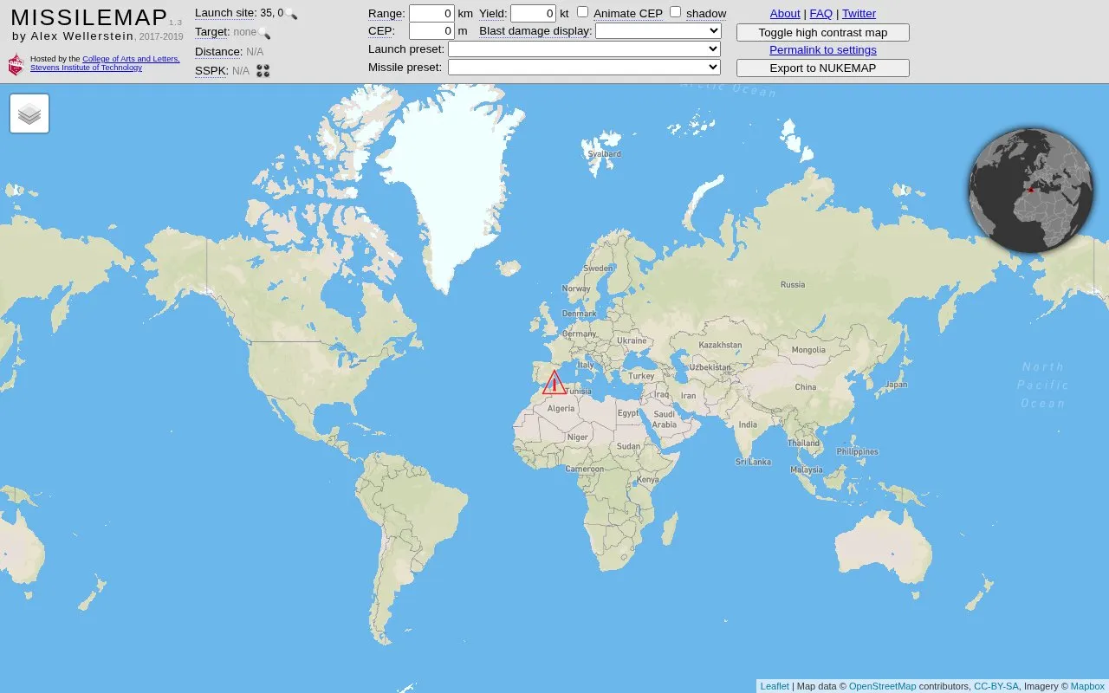Click the Launch site magnifier search icon
Image resolution: width=1109 pixels, height=693 pixels.
point(292,14)
